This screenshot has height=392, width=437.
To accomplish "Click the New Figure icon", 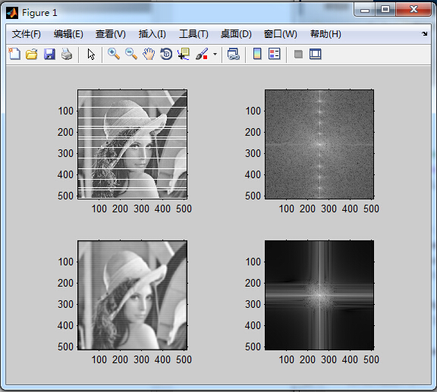I will tap(14, 54).
